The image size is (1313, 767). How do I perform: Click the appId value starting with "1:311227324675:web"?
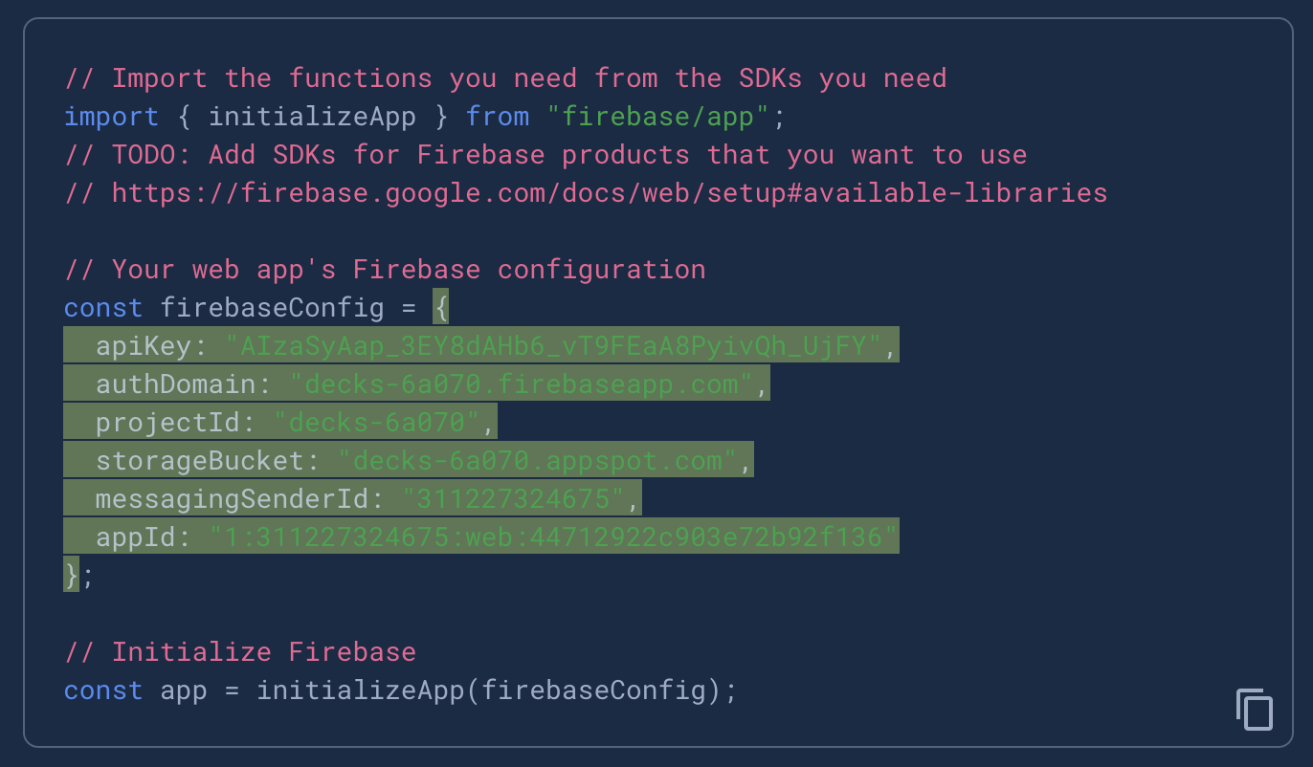pyautogui.click(x=553, y=537)
